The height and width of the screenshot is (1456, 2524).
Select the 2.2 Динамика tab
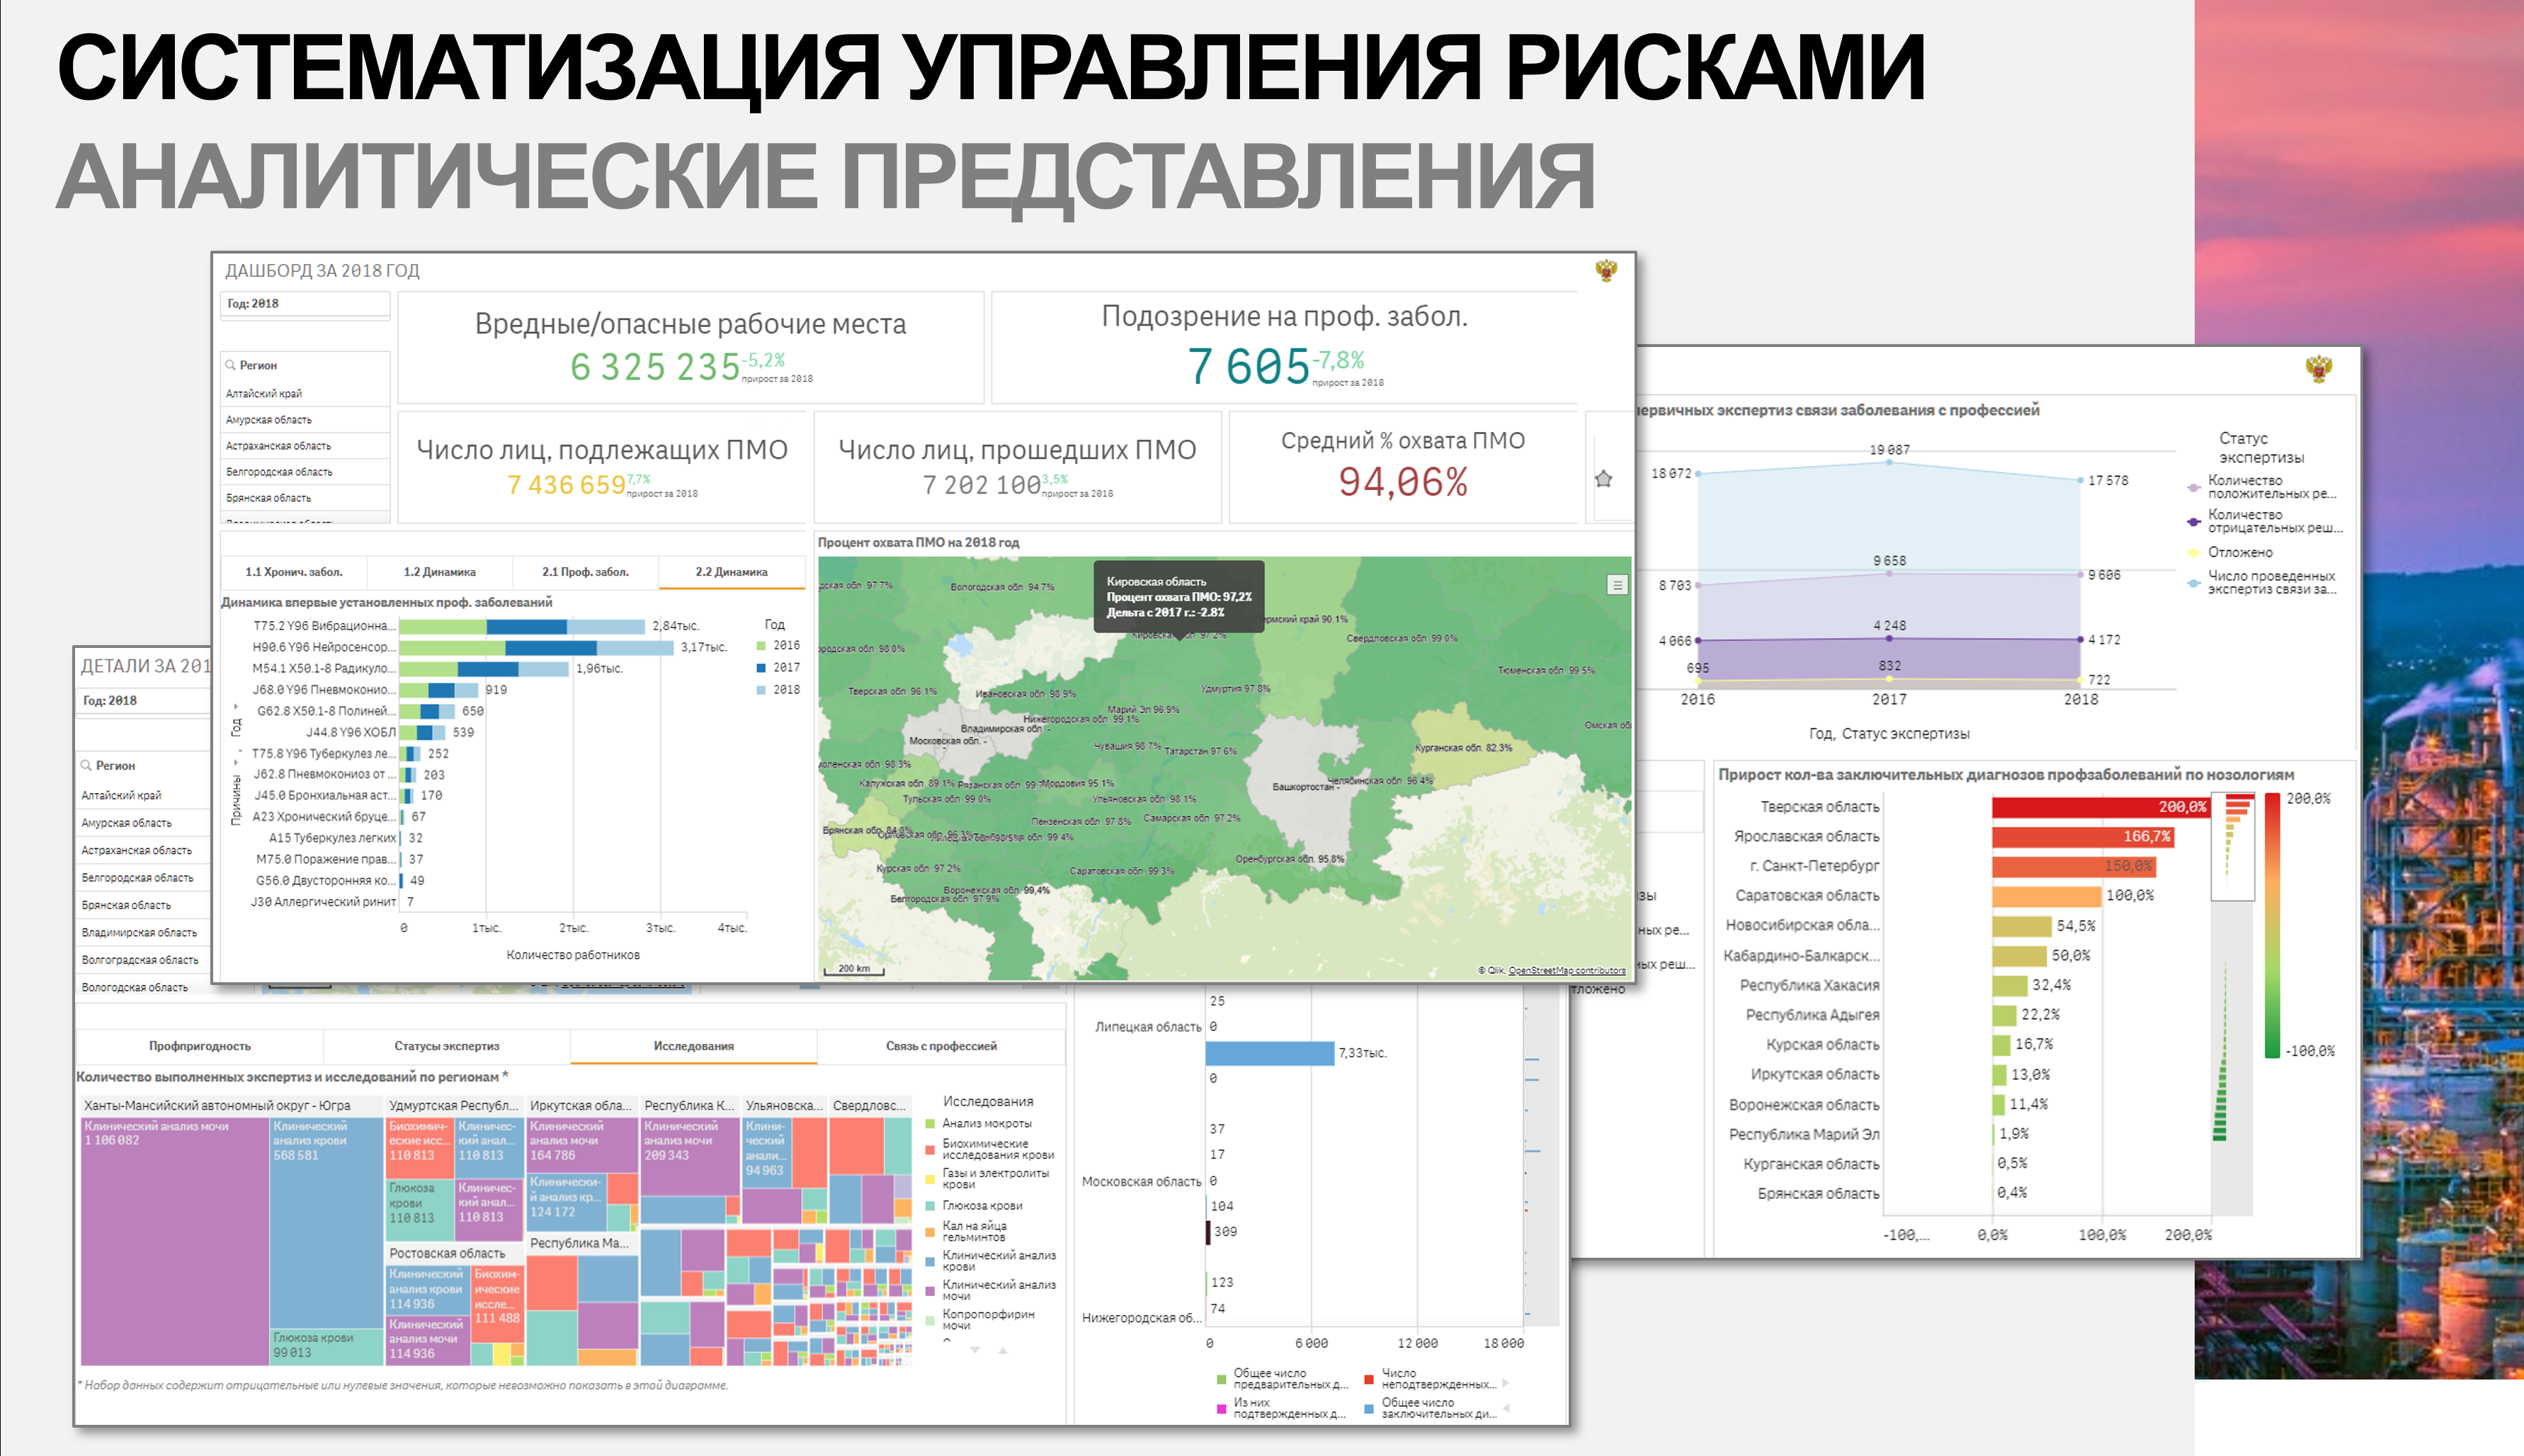coord(731,572)
